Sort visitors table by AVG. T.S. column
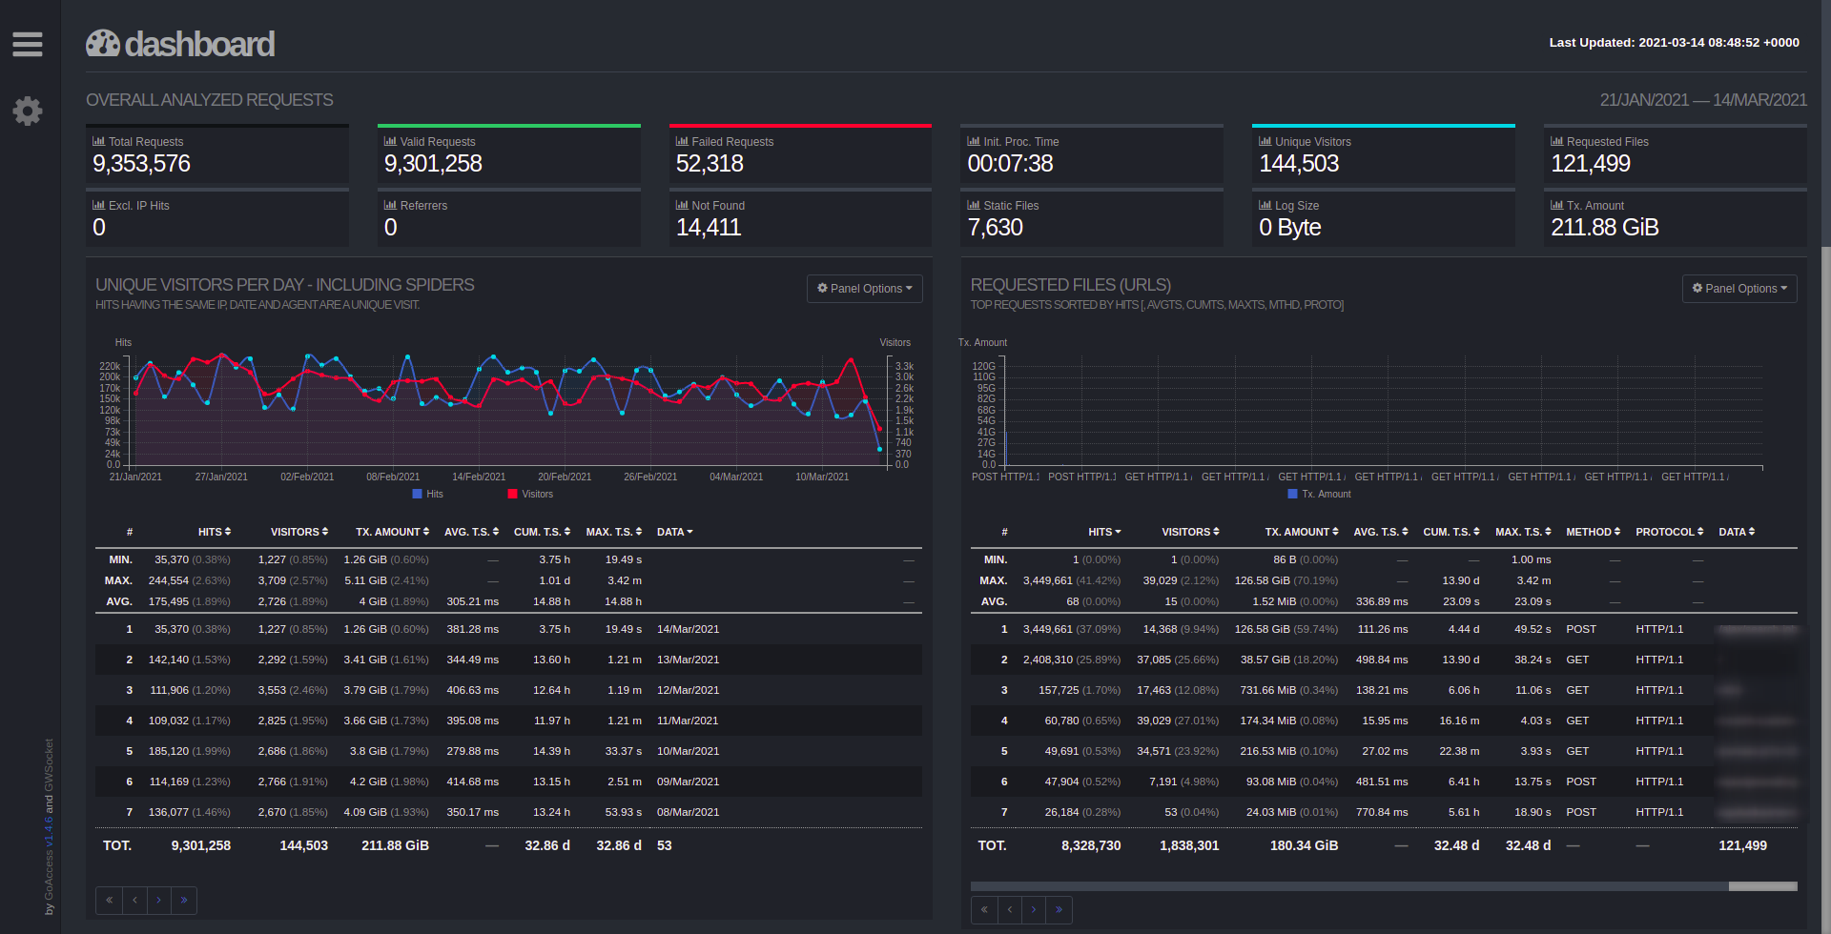The height and width of the screenshot is (934, 1831). [x=472, y=532]
